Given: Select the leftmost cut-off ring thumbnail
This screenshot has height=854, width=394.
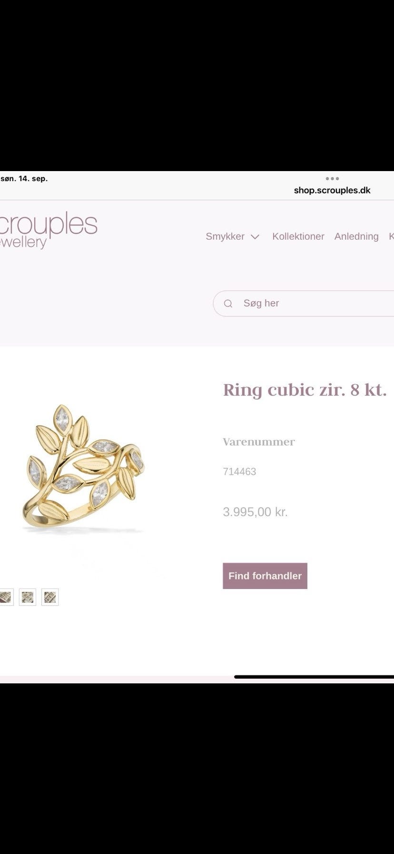Looking at the screenshot, I should pos(6,597).
